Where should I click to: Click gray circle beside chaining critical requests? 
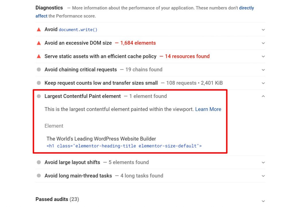[x=39, y=70]
